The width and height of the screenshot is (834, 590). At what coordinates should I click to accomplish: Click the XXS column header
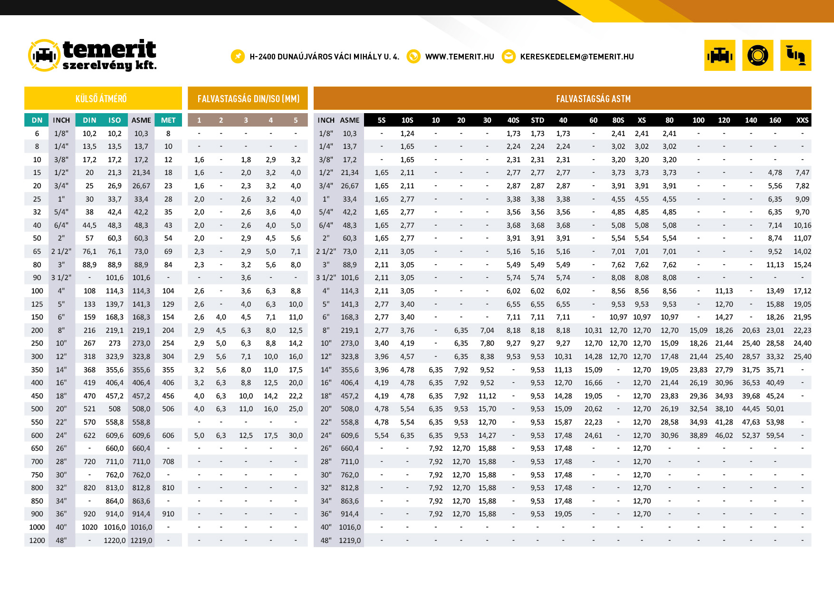pyautogui.click(x=802, y=120)
